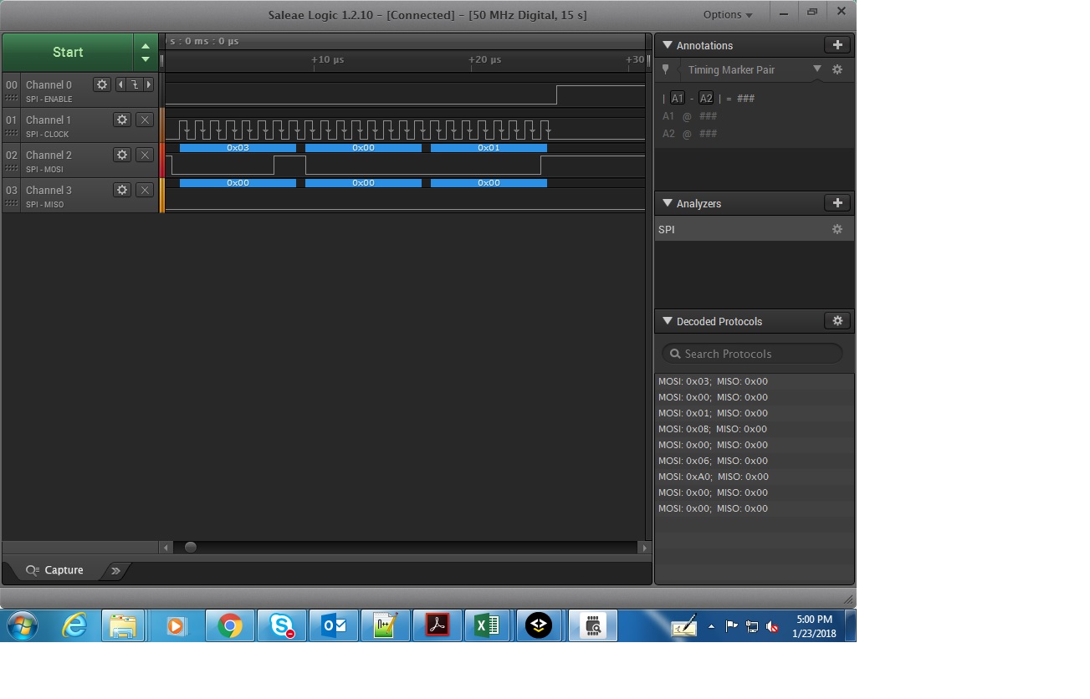The image size is (1090, 699).
Task: Open Decoded Protocols settings gear
Action: point(837,321)
